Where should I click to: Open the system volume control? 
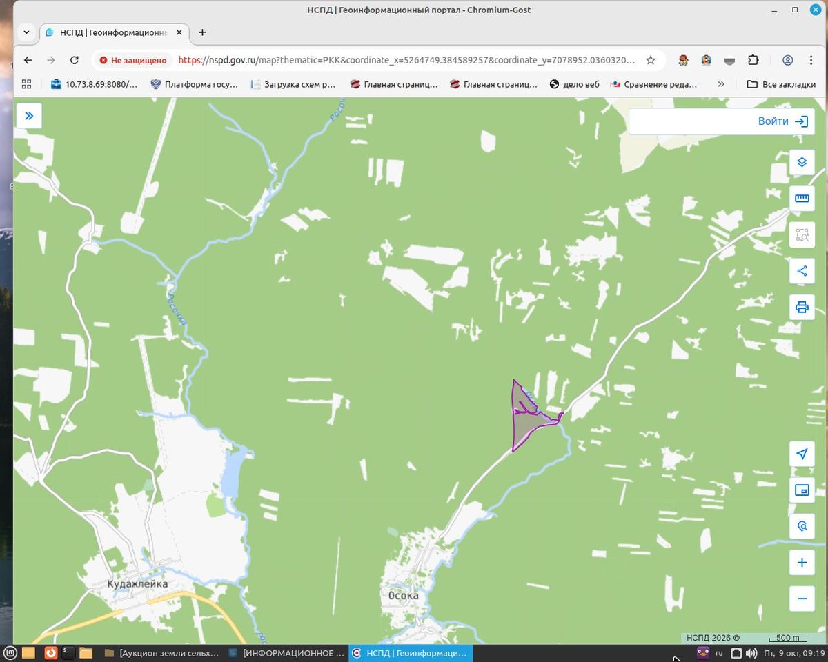(x=751, y=653)
